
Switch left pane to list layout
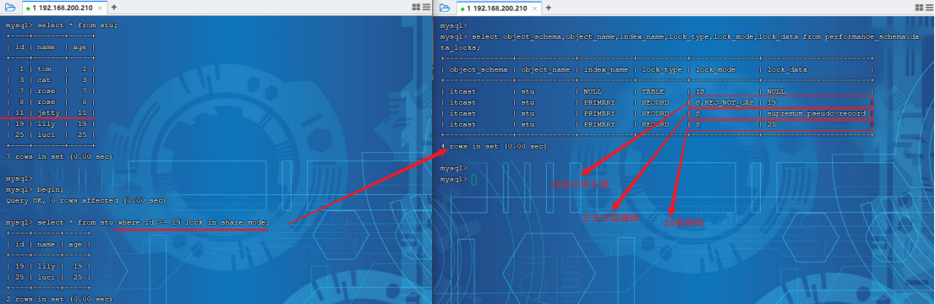426,7
